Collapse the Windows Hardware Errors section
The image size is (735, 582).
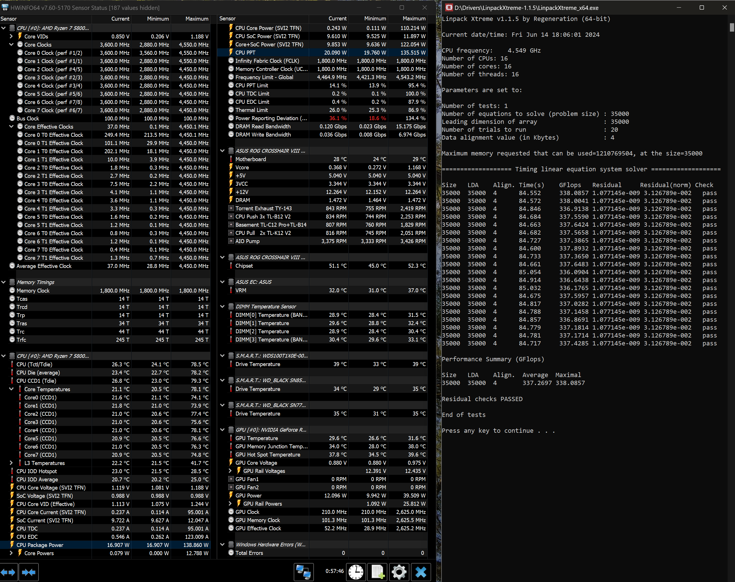click(x=223, y=544)
